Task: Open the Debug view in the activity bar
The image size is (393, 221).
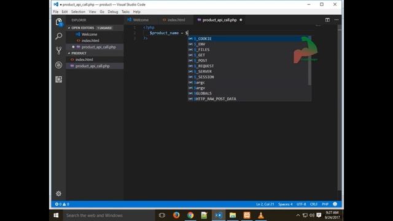Action: click(x=59, y=65)
